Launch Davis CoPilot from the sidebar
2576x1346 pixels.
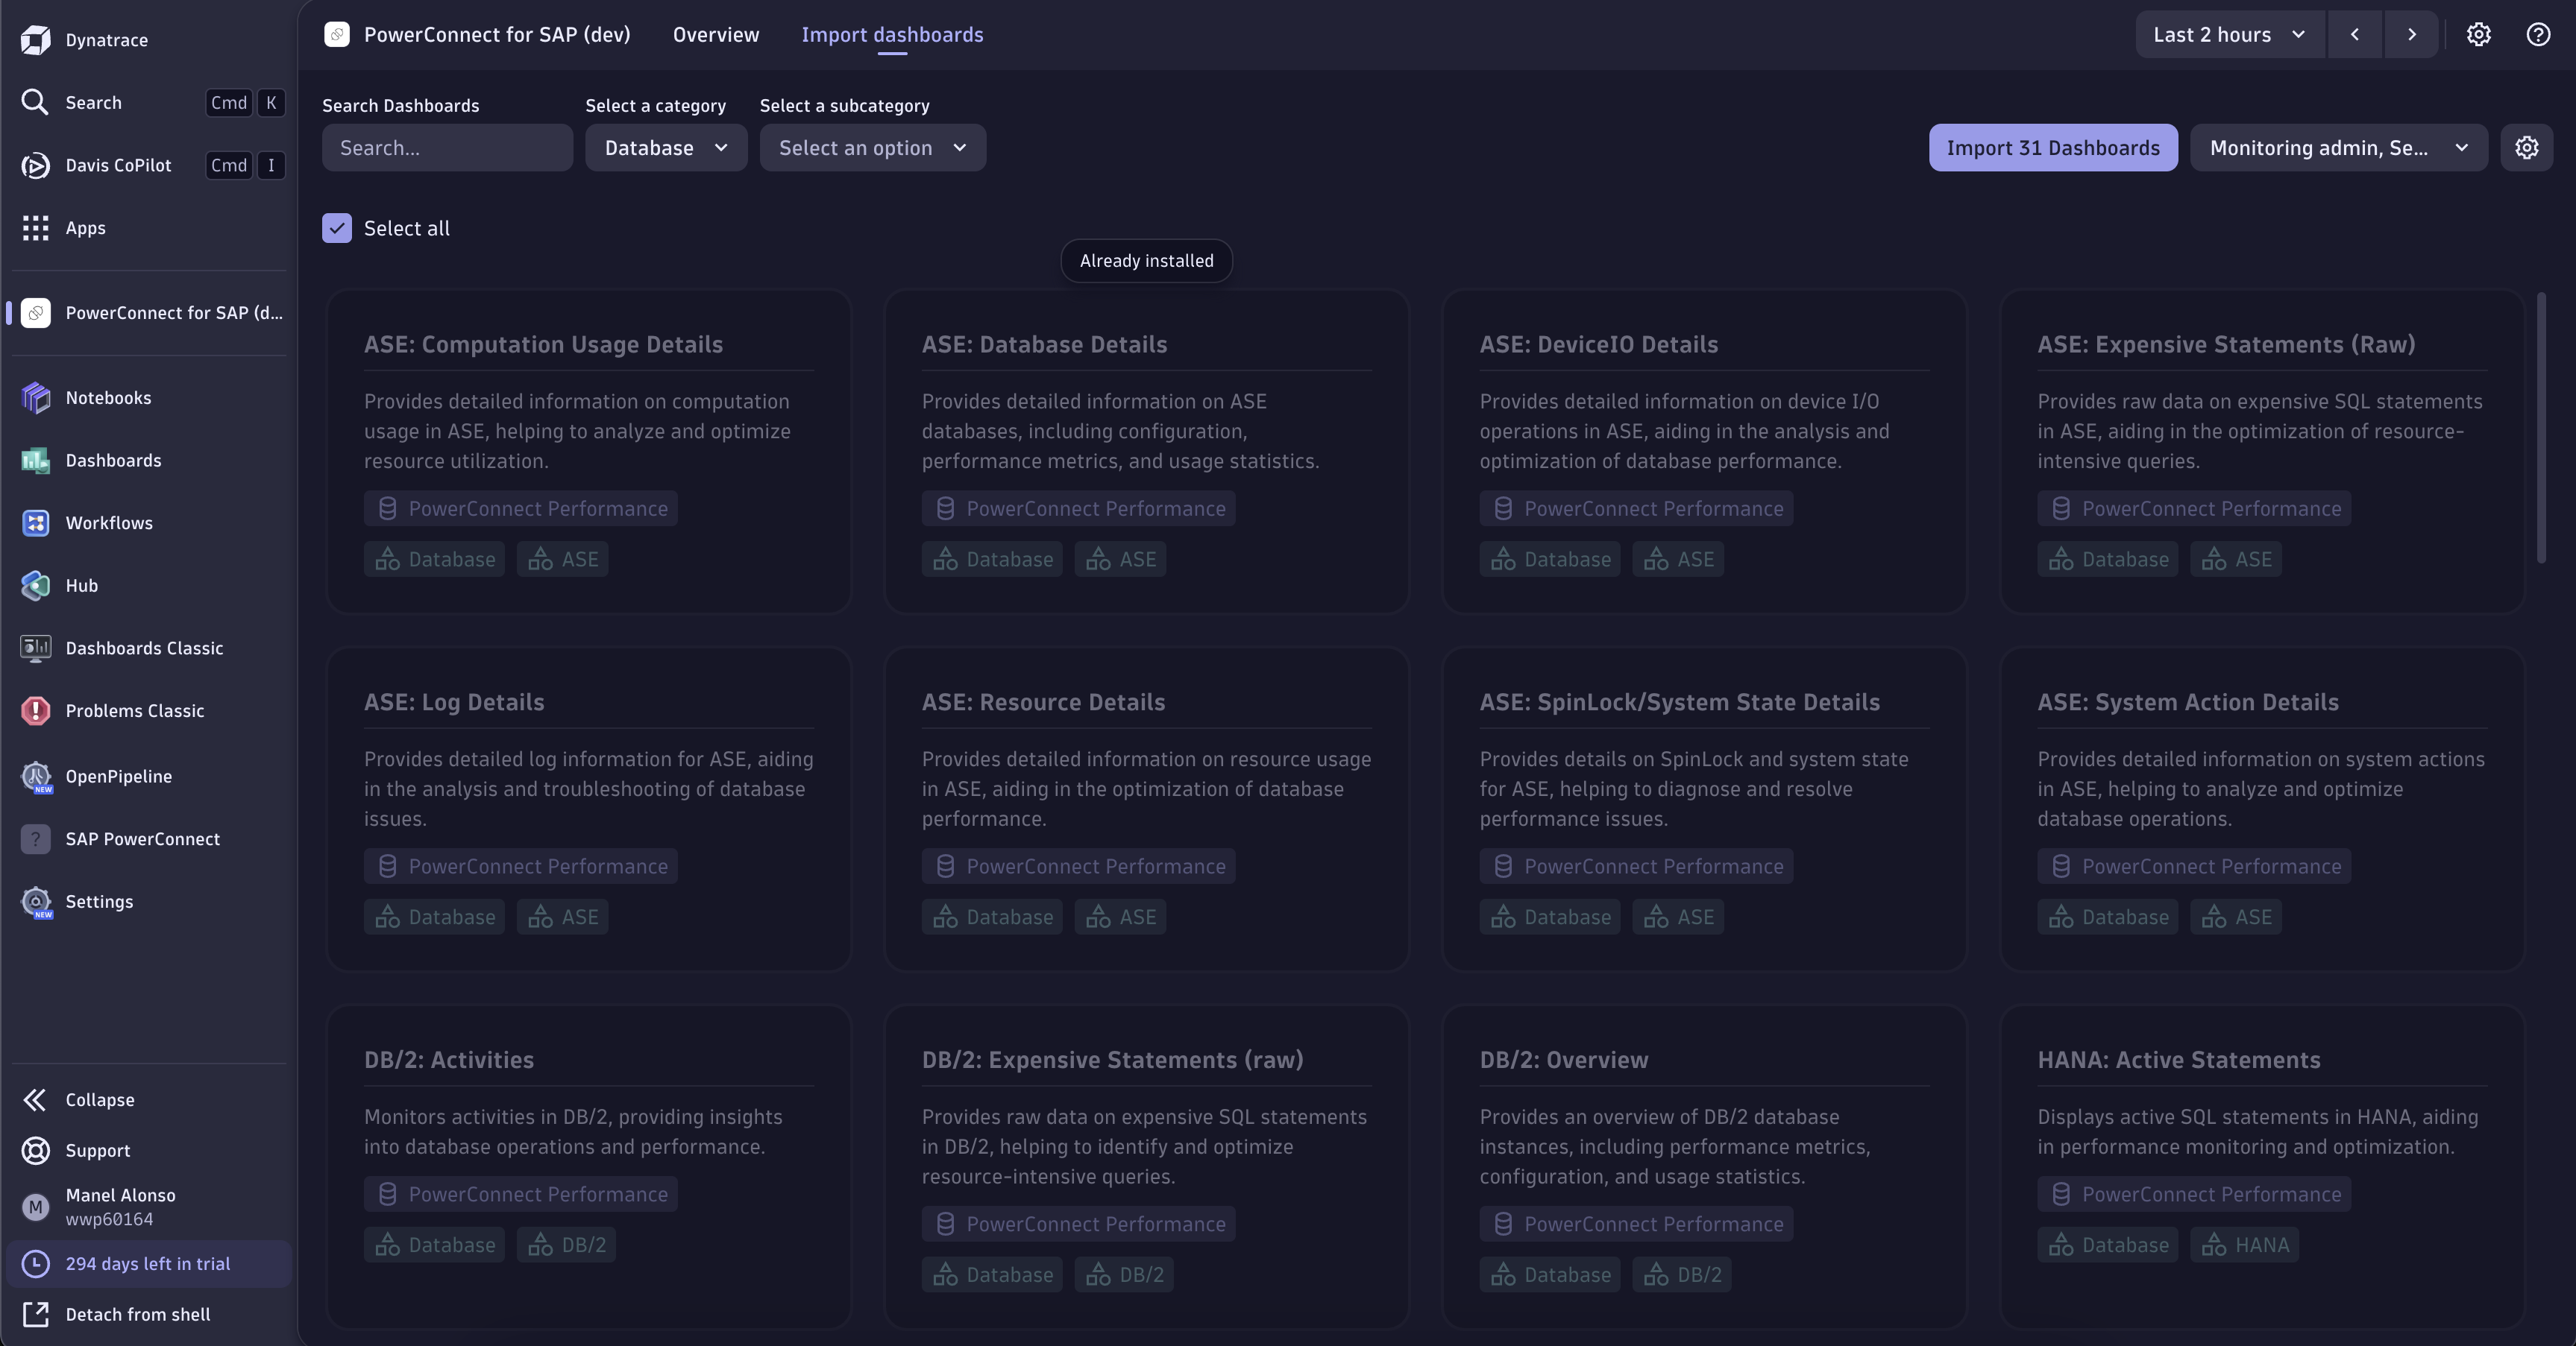(x=35, y=165)
